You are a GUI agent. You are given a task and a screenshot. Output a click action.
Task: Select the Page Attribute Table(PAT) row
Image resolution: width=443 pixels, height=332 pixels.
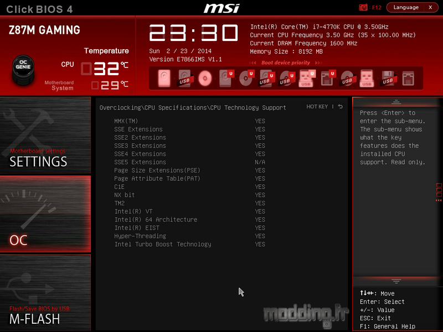tap(189, 178)
